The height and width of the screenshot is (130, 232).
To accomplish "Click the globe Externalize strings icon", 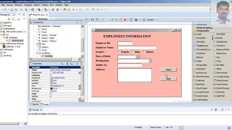I will [x=136, y=19].
